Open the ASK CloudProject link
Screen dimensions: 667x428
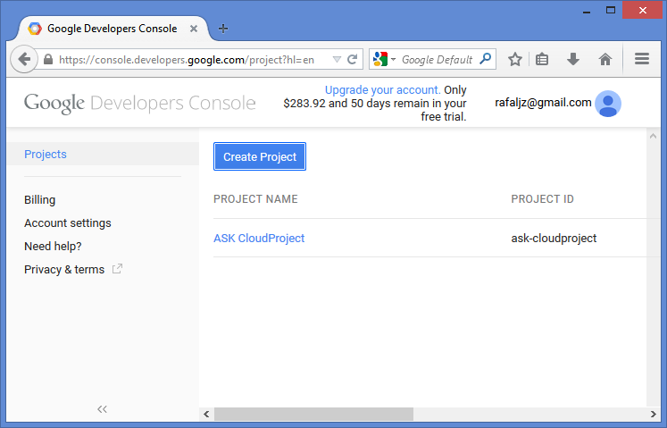click(259, 238)
